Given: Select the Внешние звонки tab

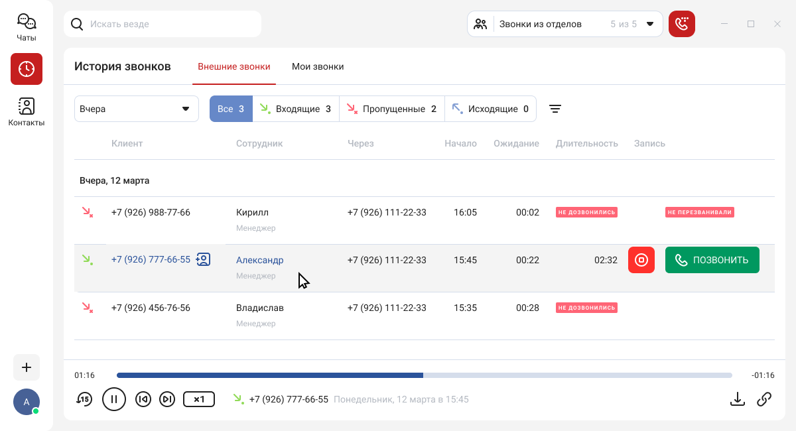Looking at the screenshot, I should 233,67.
